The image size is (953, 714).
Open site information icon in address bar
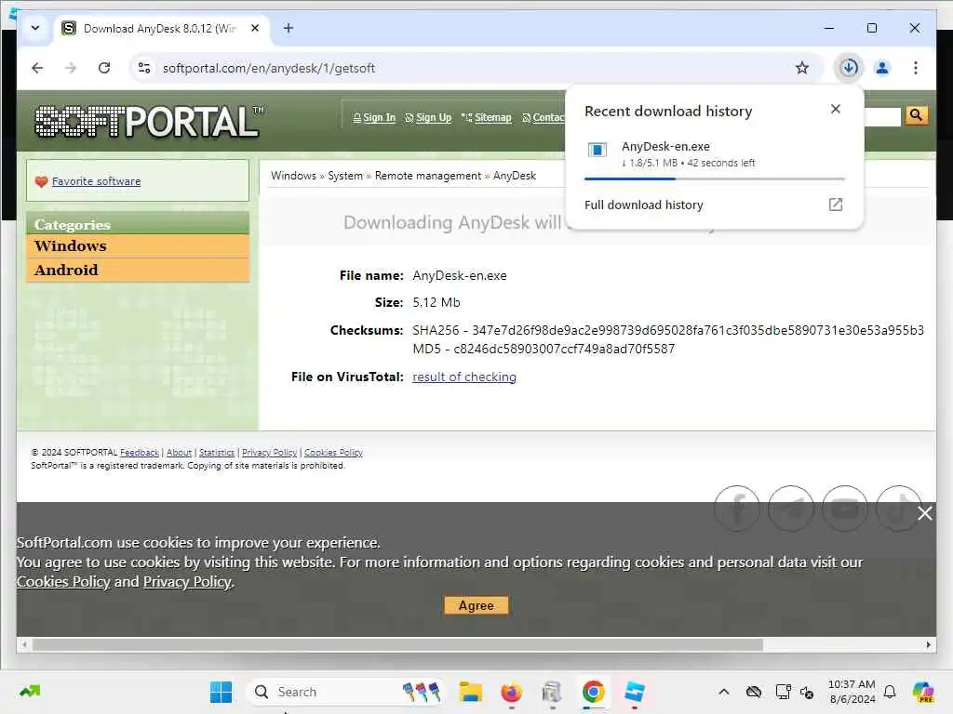click(144, 68)
